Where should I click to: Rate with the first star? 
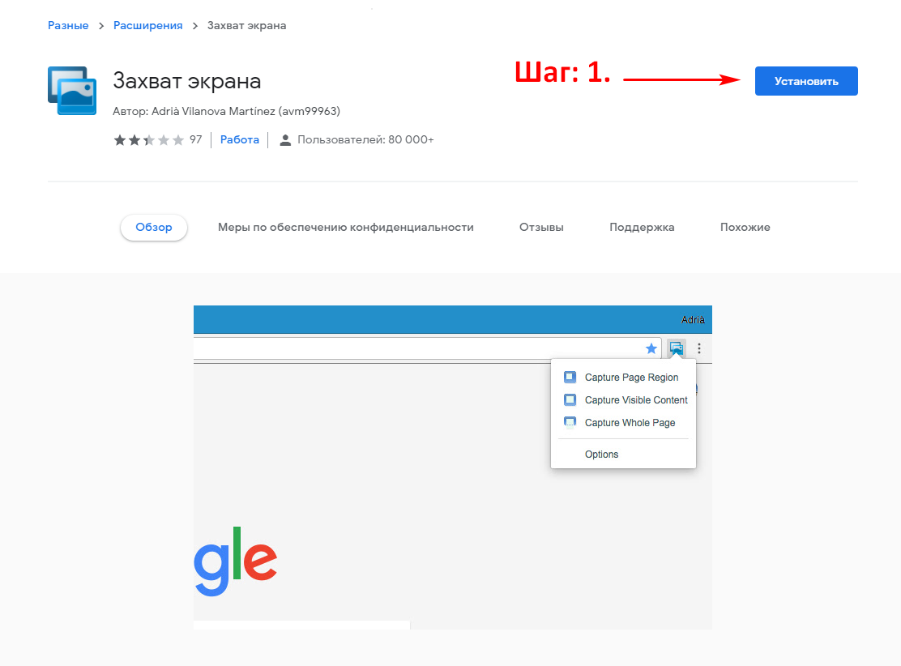[x=118, y=139]
